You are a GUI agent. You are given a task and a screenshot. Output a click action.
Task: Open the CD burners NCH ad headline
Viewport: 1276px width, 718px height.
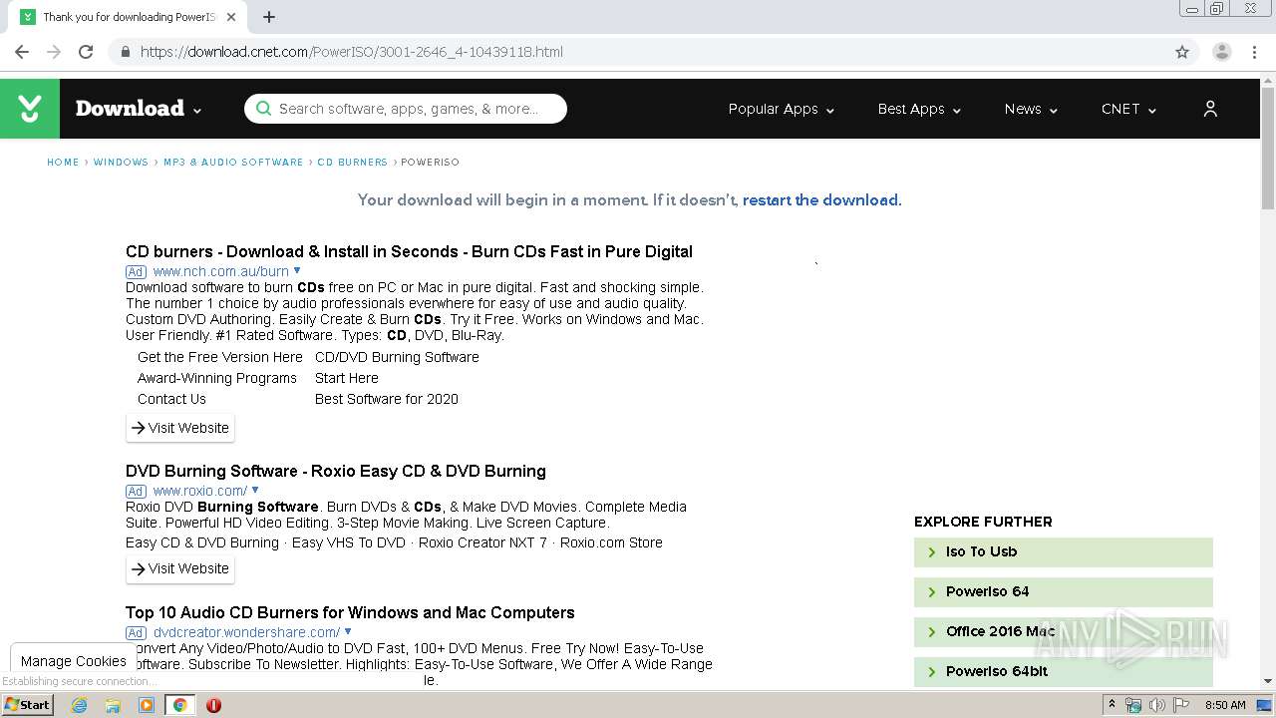409,251
